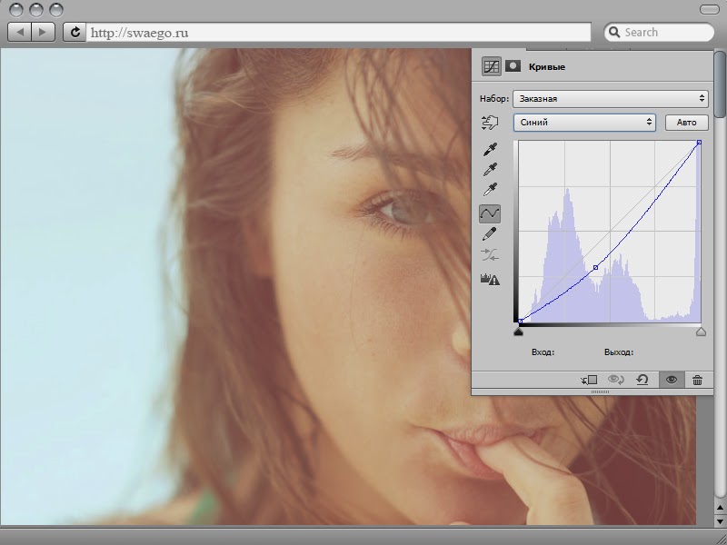Select the white point eyedropper

(490, 190)
